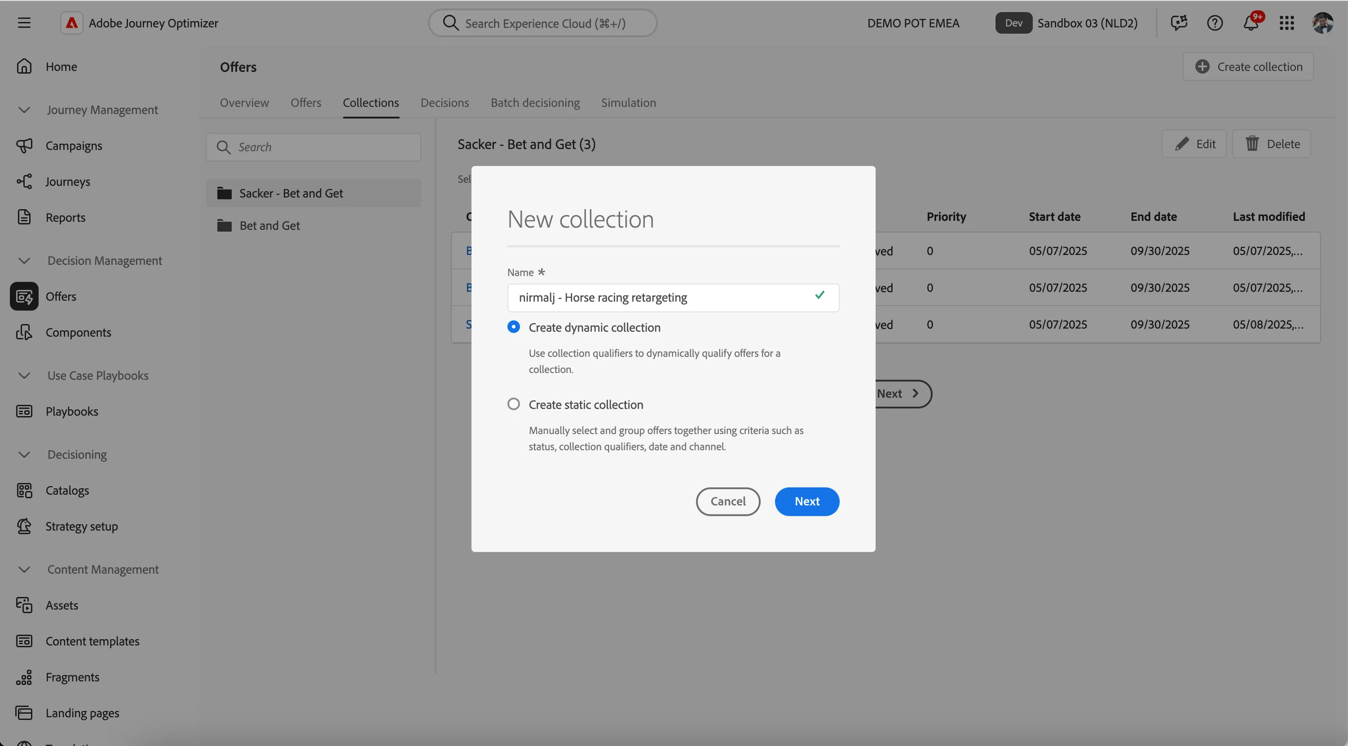Screen dimensions: 1348x746
Task: Switch to the Simulation tab
Action: click(x=628, y=102)
